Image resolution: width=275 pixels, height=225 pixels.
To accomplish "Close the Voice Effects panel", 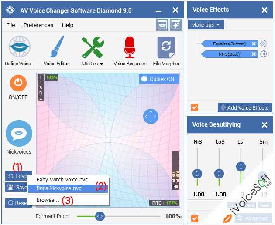I will (264, 10).
